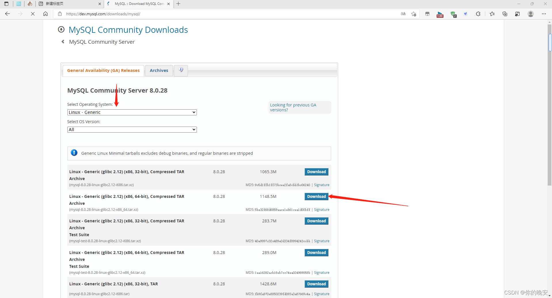Download 32-bit TAR 1428.6M
The width and height of the screenshot is (552, 298).
pyautogui.click(x=316, y=284)
